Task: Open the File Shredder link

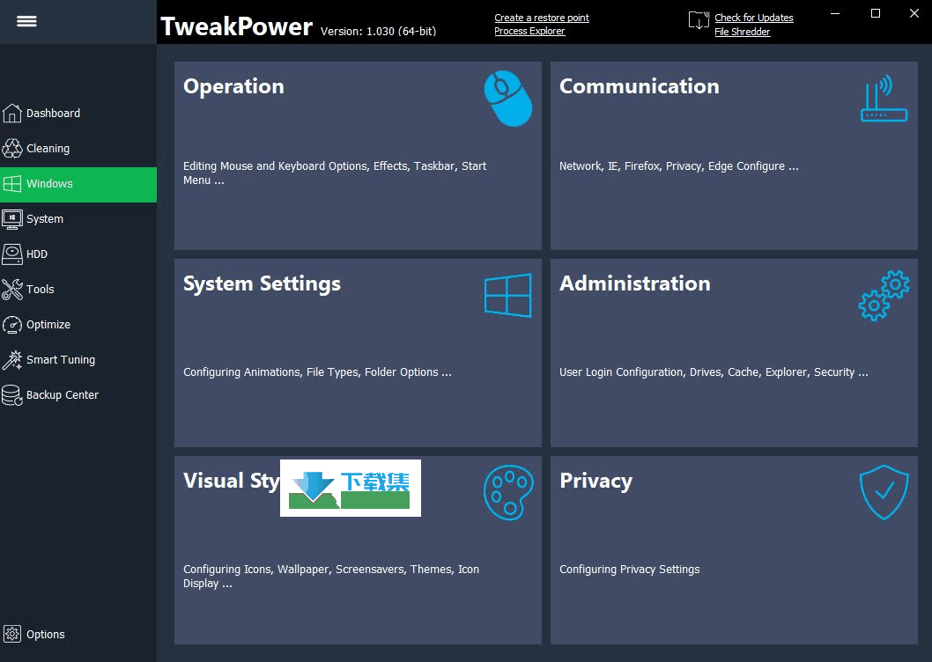Action: tap(743, 32)
